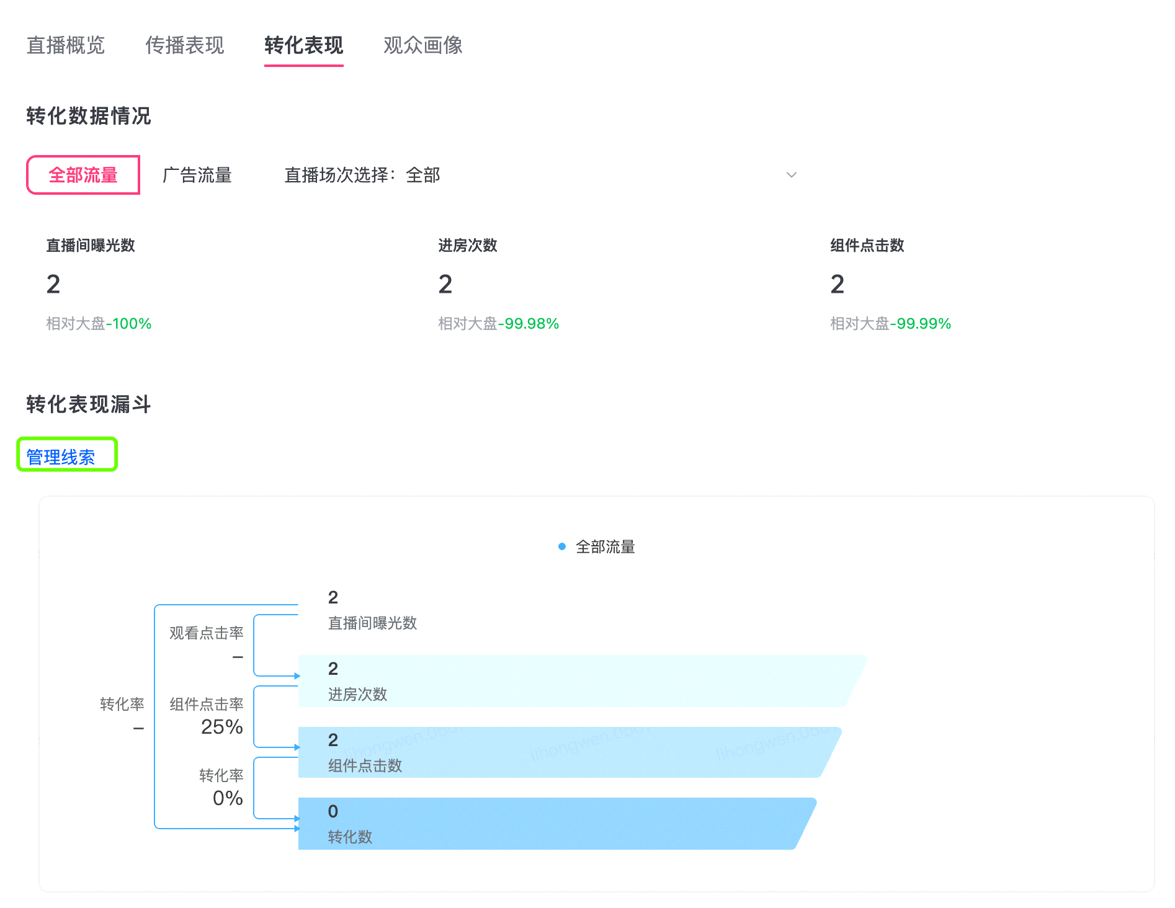Click the 相对大盘-100% comparison text
Screen dimensions: 1175x908
coord(99,324)
